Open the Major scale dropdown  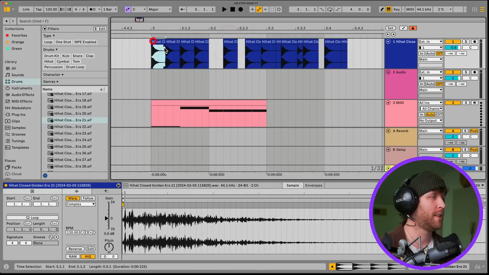[x=160, y=9]
